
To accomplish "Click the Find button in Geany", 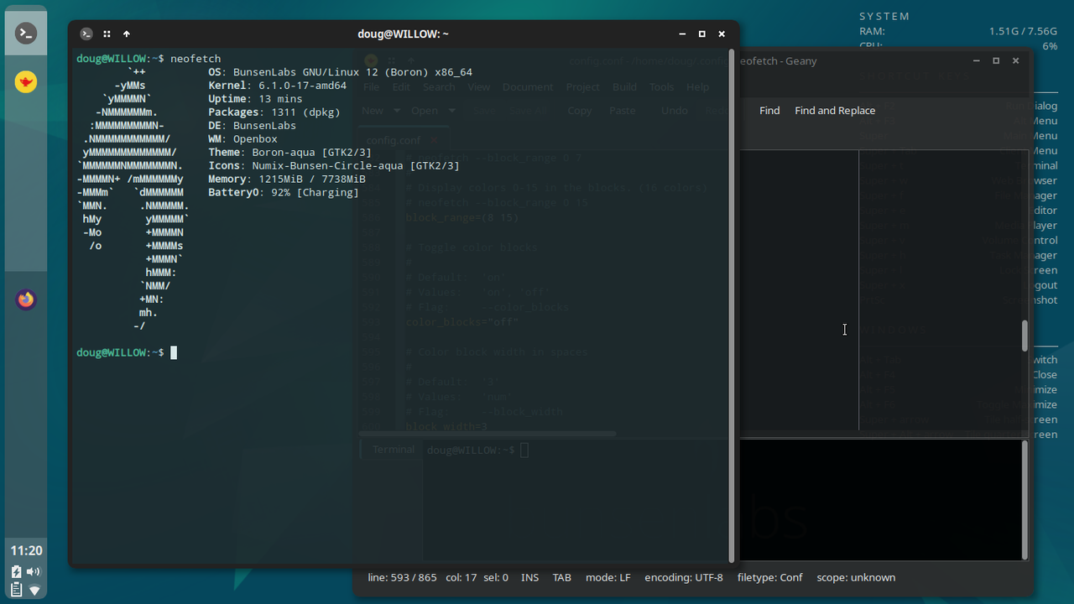I will point(769,110).
